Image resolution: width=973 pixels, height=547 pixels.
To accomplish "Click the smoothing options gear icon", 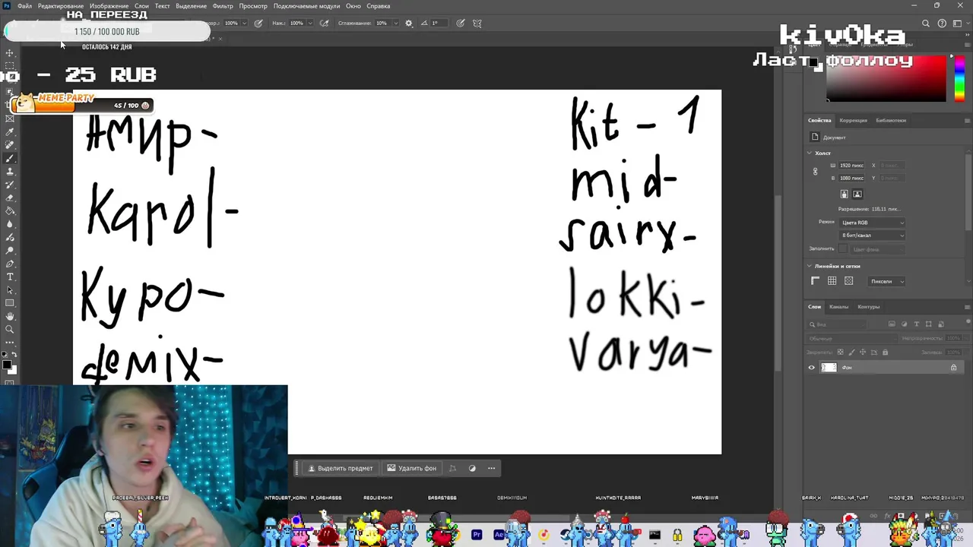I will pyautogui.click(x=409, y=23).
